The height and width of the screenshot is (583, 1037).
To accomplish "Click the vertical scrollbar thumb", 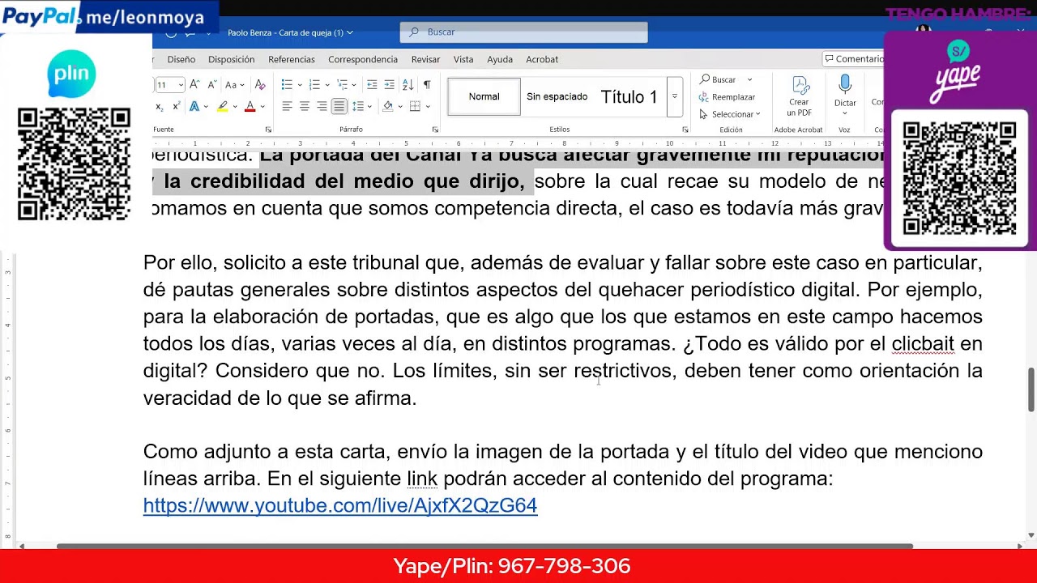I will tap(1031, 389).
